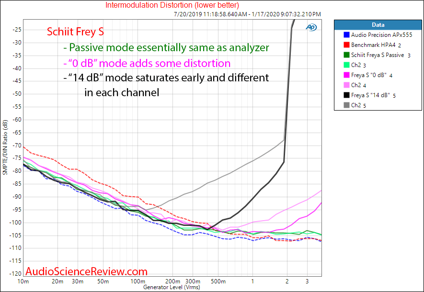This screenshot has height=292, width=424.
Task: Click the 500m x-axis tick label
Action: coord(218,281)
